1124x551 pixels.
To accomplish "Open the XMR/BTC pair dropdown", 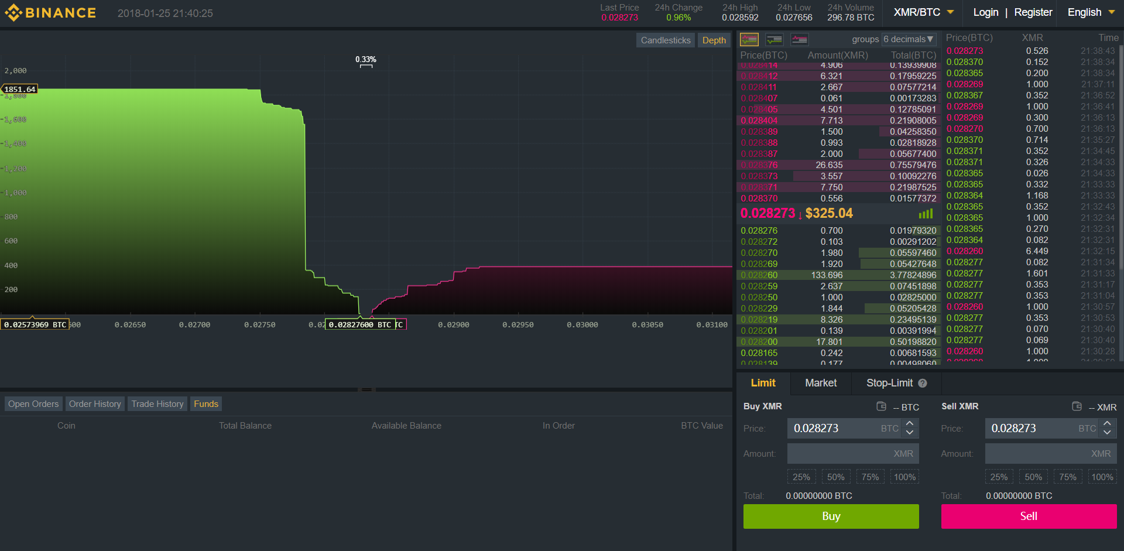I will [923, 12].
